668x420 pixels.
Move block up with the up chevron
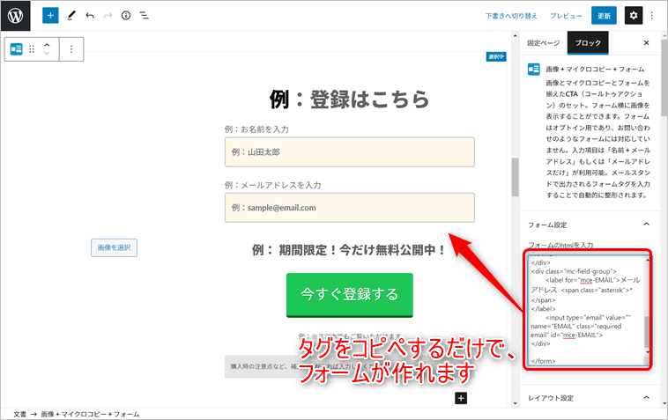pyautogui.click(x=47, y=44)
